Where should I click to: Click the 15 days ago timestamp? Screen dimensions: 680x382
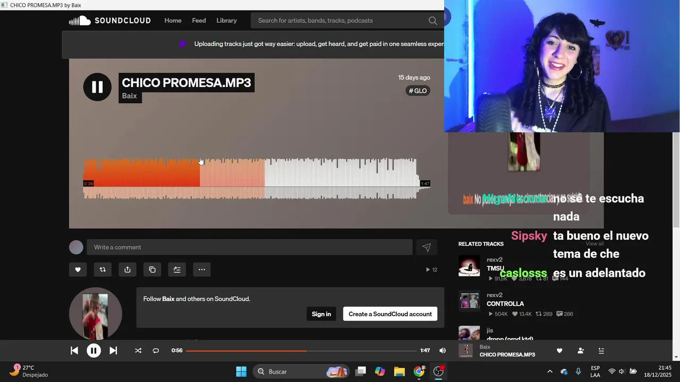(x=414, y=77)
